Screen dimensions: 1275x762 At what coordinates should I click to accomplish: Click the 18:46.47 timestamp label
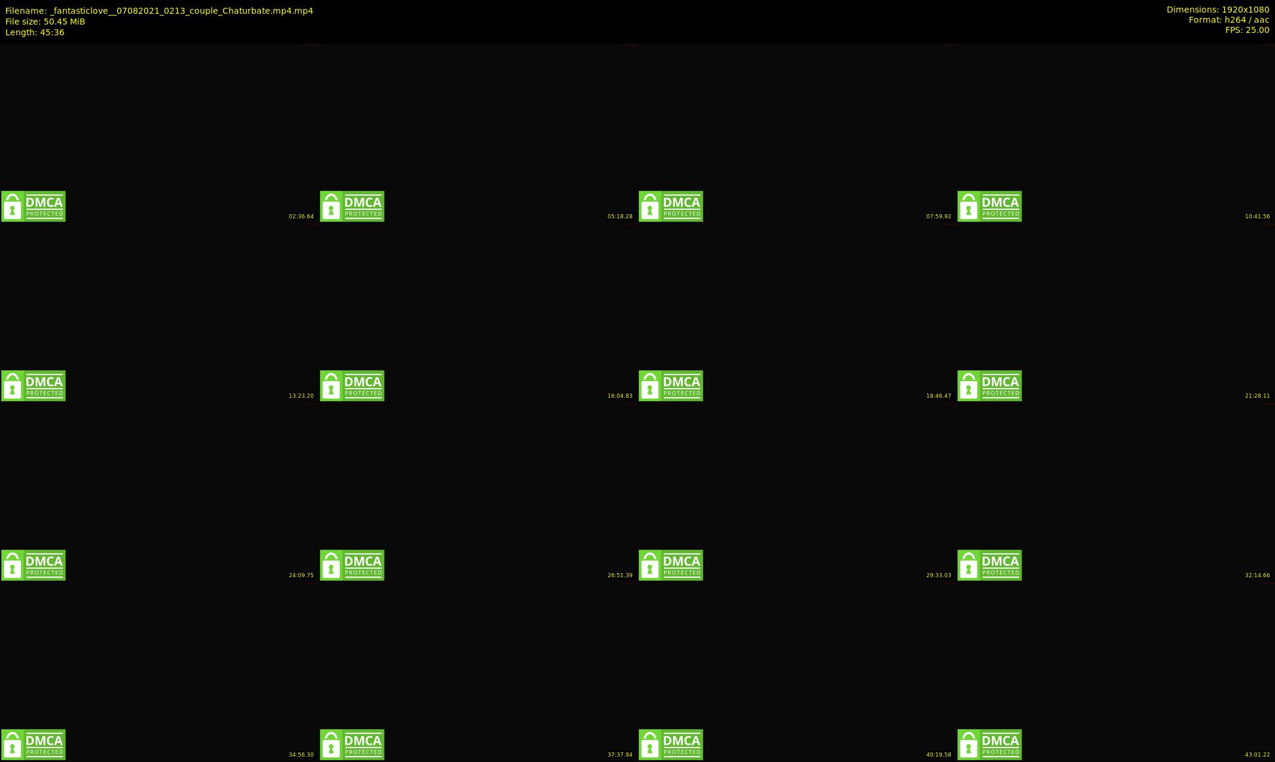click(938, 396)
